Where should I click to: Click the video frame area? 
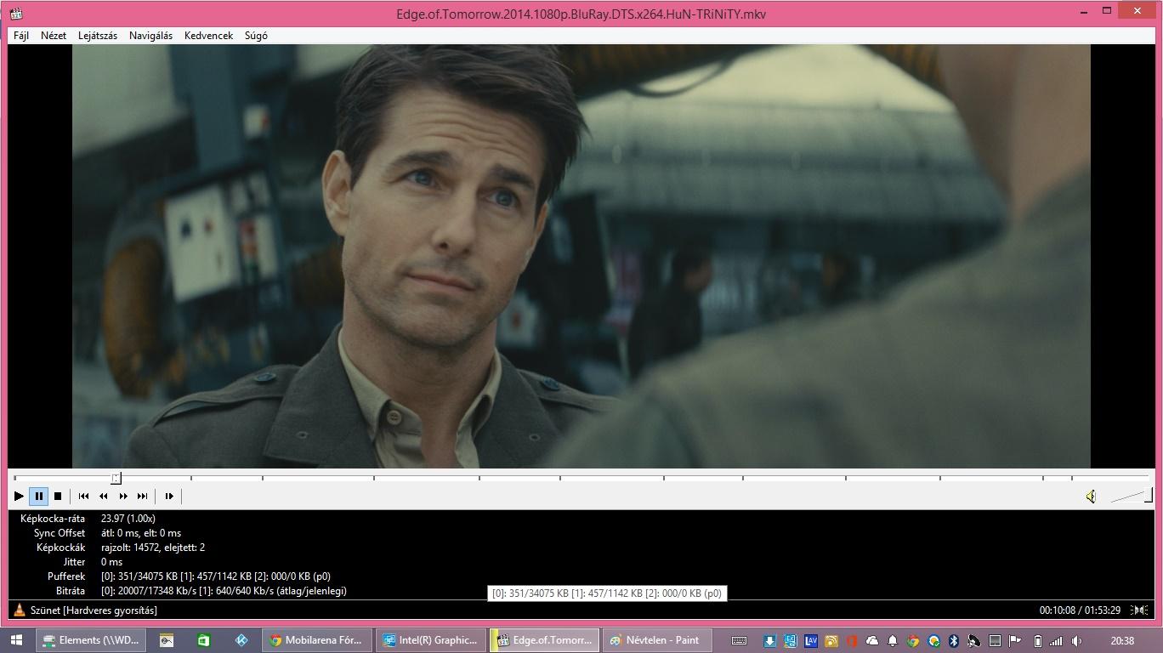point(581,256)
